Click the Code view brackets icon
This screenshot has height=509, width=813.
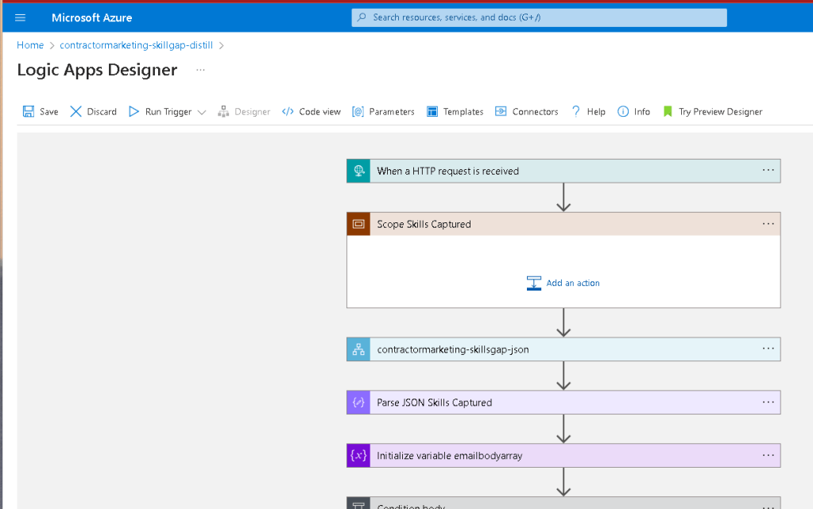click(288, 111)
